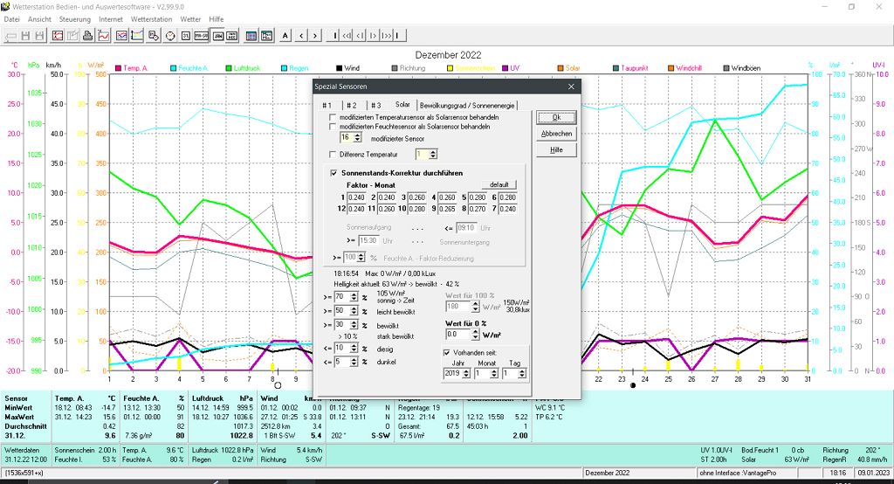Click the clock icon in the toolbar
This screenshot has height=484, width=894.
170,36
